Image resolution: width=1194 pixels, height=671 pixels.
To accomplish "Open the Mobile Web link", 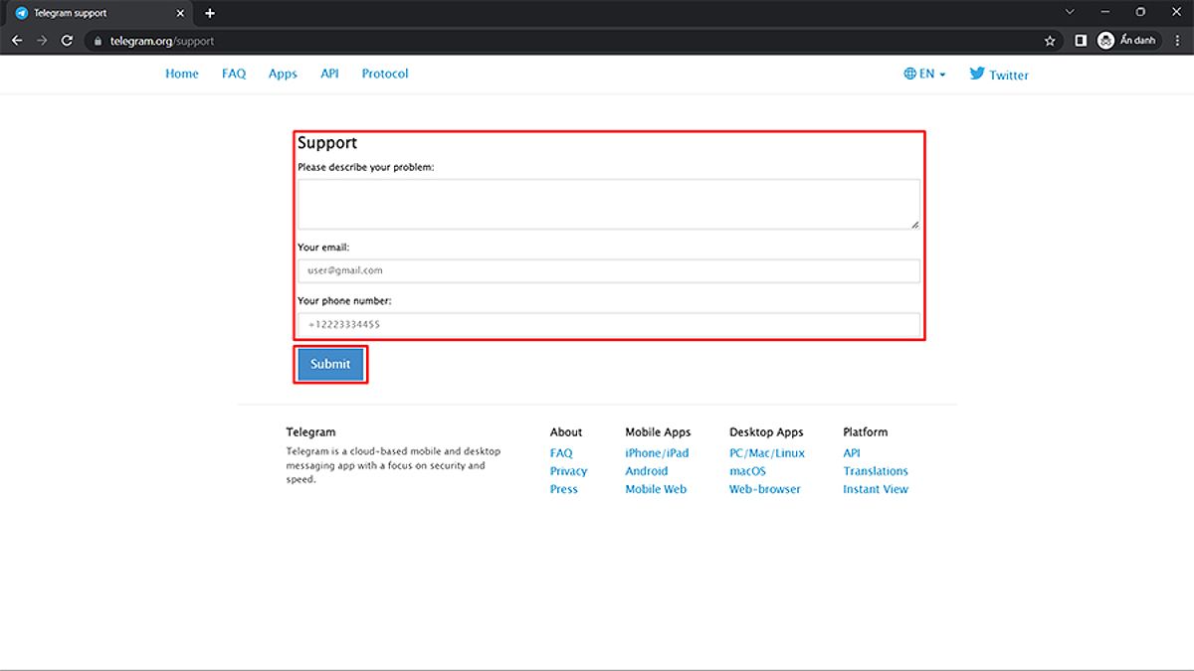I will [x=656, y=489].
